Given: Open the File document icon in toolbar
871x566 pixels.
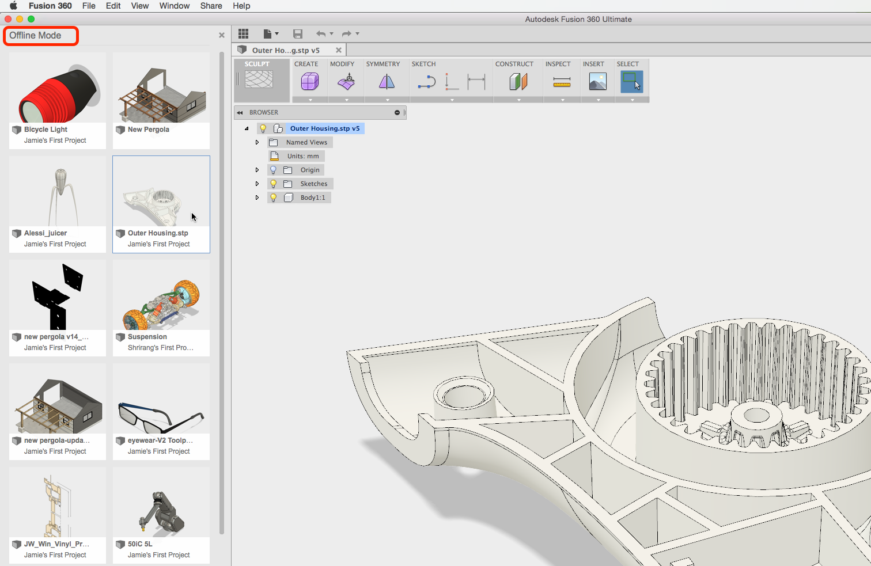Looking at the screenshot, I should click(267, 34).
